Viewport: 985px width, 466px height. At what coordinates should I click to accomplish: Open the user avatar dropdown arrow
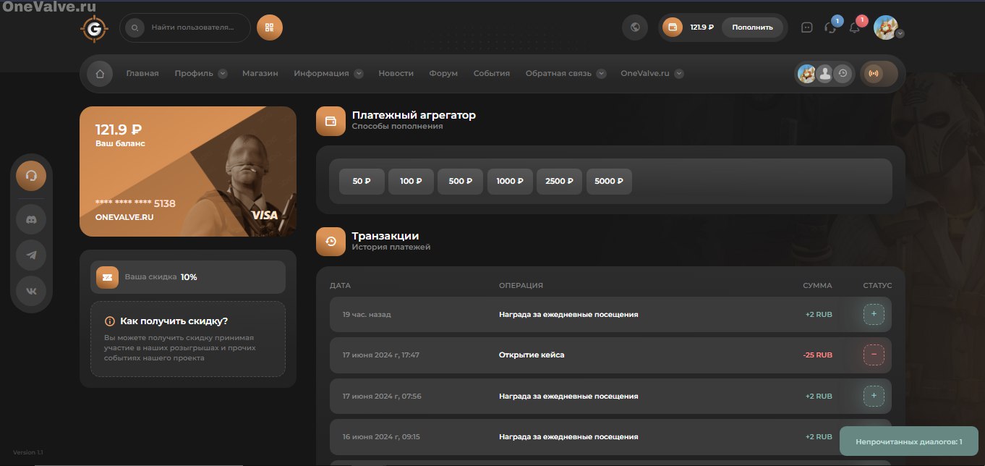900,33
